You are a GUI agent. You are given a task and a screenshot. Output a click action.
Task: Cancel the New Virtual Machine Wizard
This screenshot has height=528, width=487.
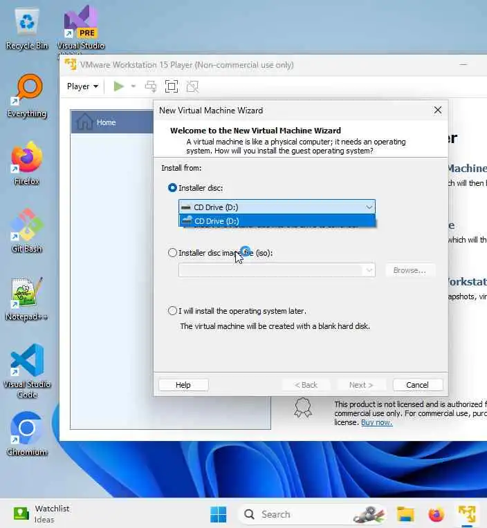click(x=418, y=385)
